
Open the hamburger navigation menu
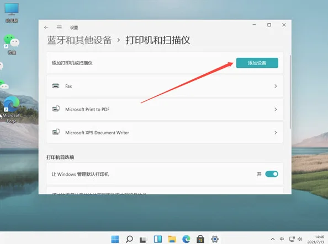(59, 28)
